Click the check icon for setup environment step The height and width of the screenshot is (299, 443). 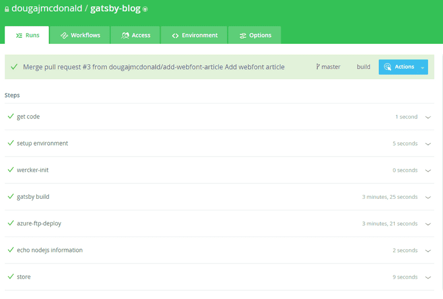[11, 143]
